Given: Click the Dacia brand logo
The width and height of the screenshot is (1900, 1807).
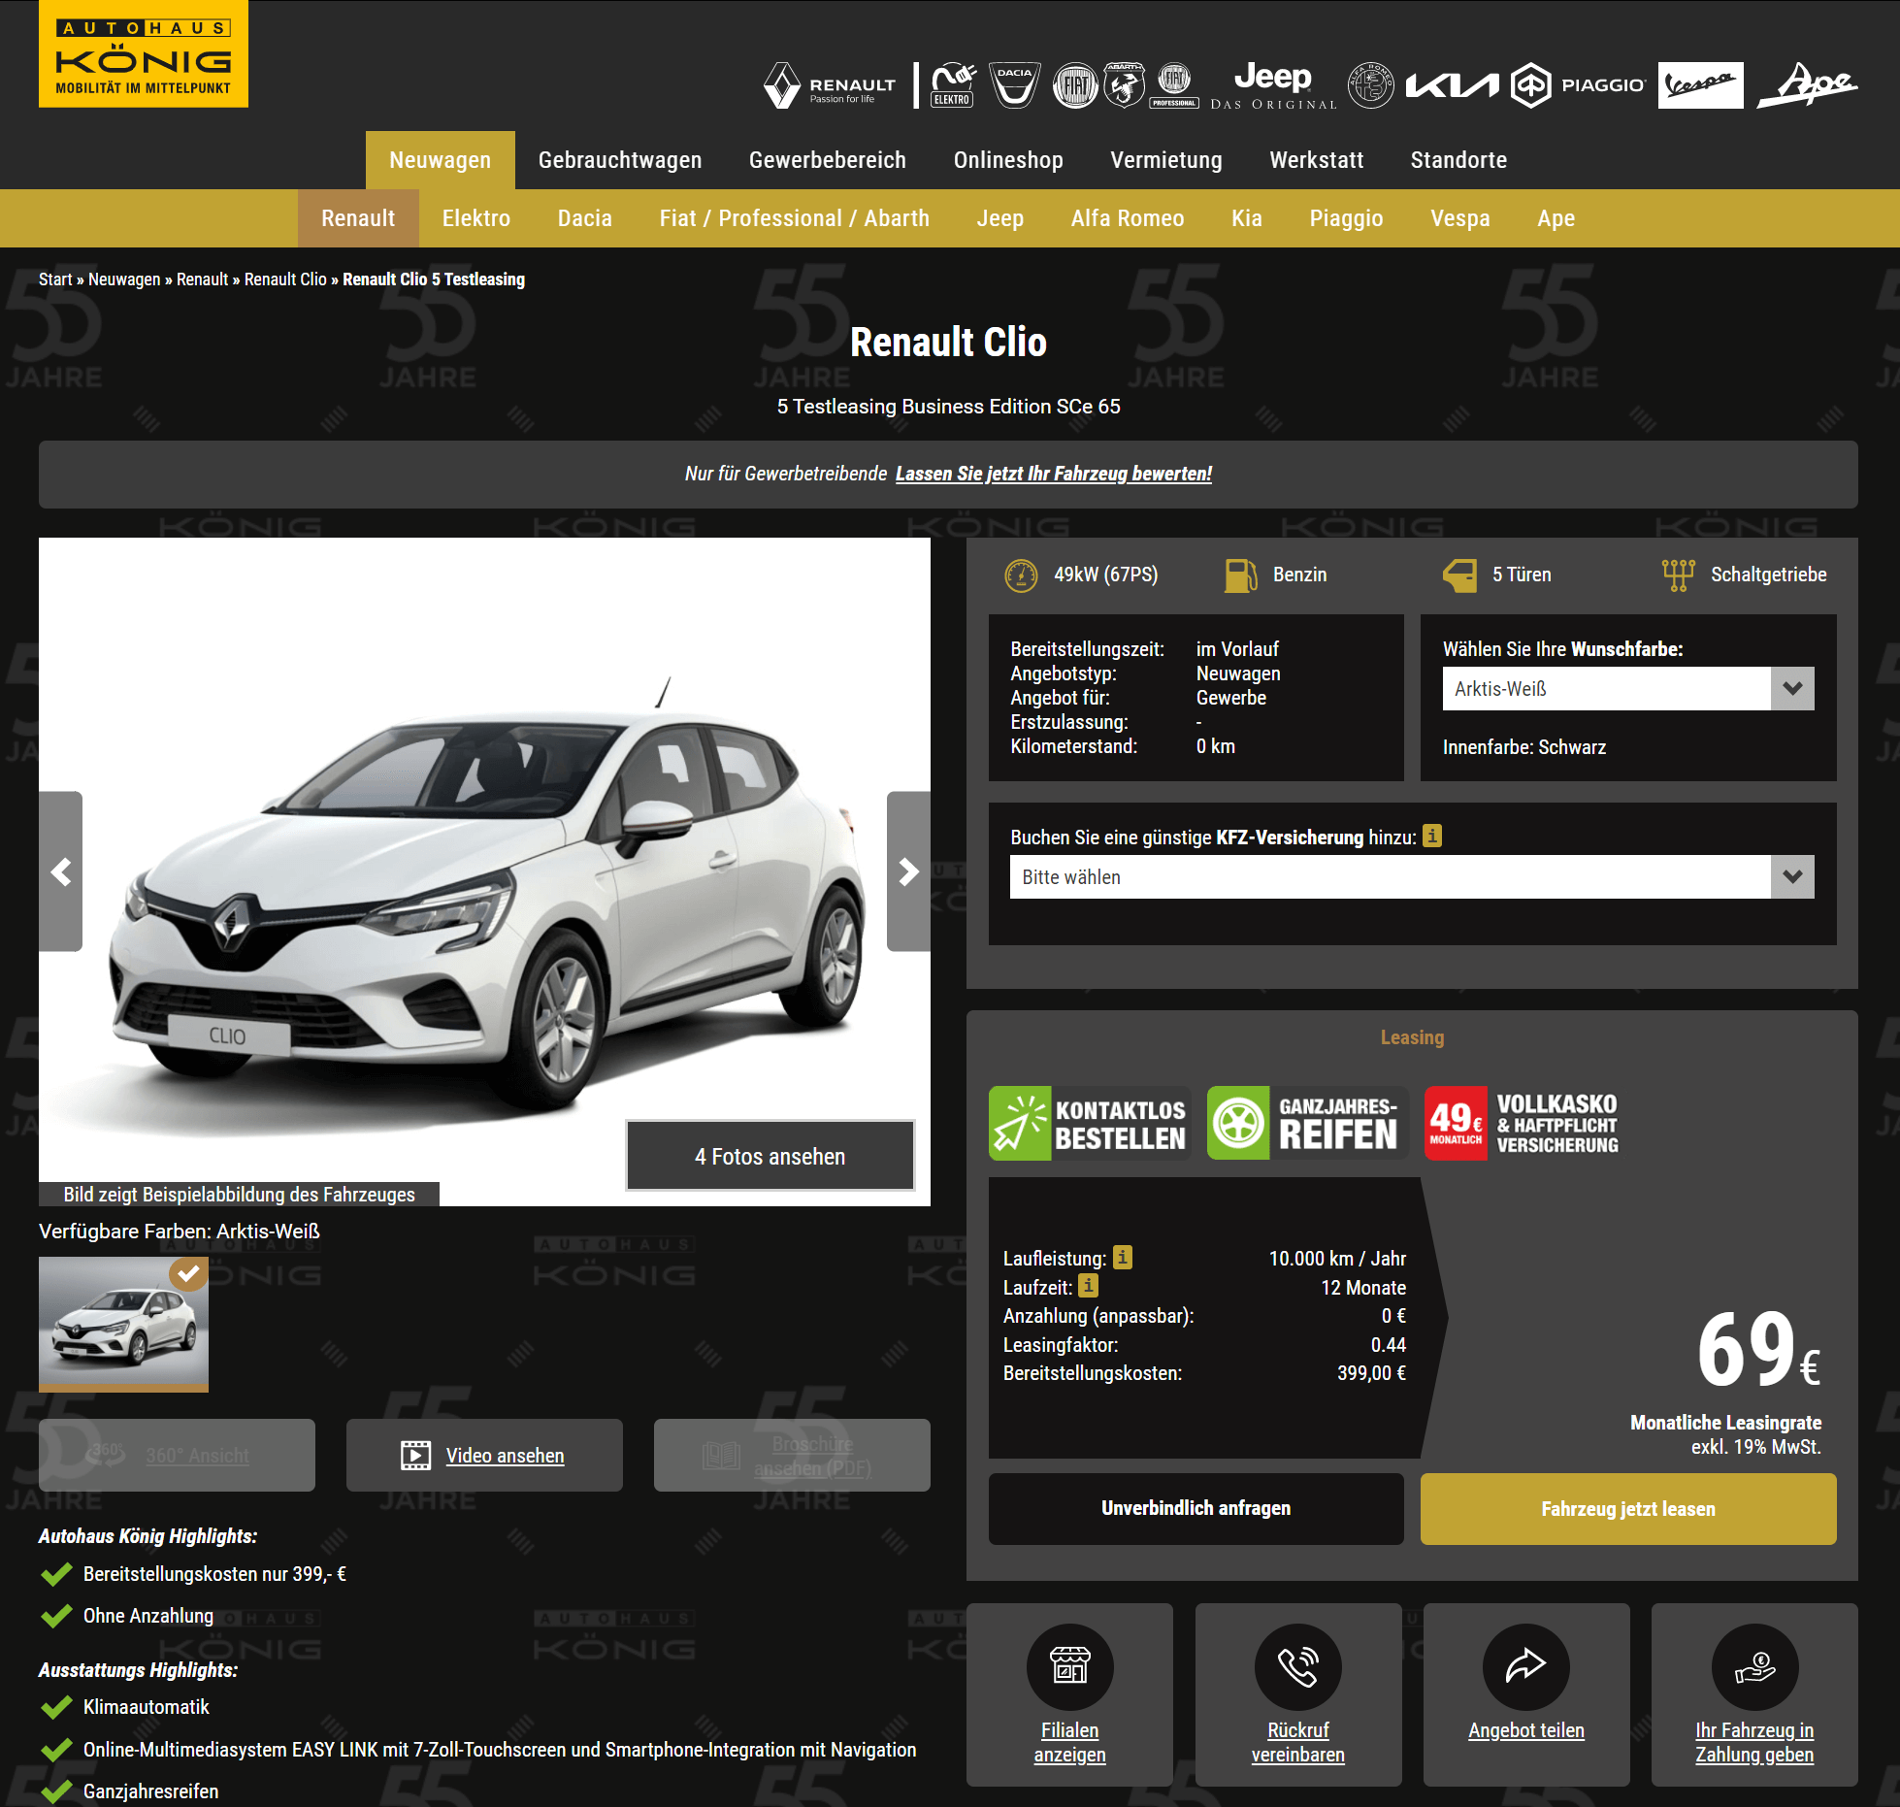Looking at the screenshot, I should (1014, 85).
